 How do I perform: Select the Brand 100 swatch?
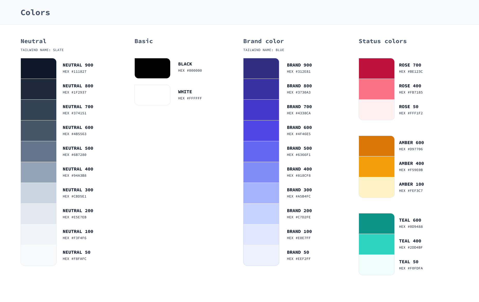pos(261,235)
